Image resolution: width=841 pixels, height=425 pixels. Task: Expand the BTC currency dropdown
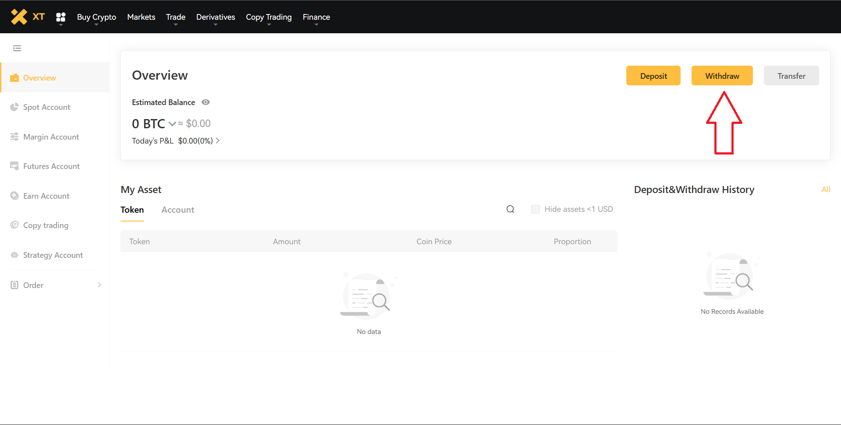(x=172, y=124)
